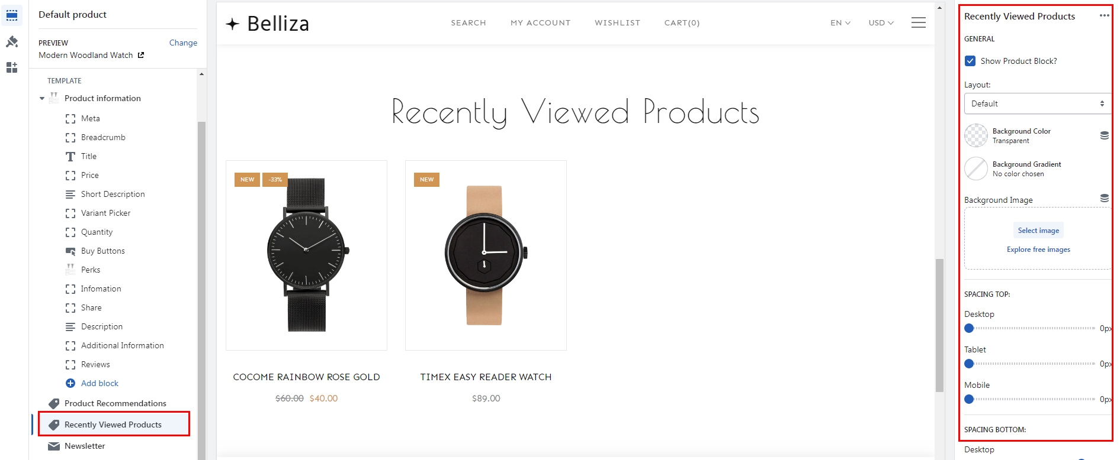Click the Background Image dynamic source icon
The image size is (1120, 460).
click(x=1104, y=198)
